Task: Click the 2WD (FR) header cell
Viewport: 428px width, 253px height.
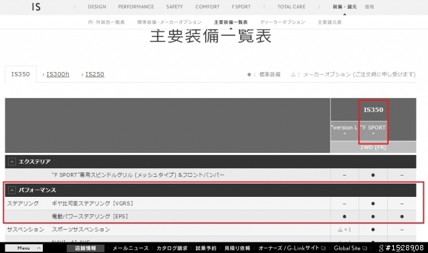Action: click(373, 148)
